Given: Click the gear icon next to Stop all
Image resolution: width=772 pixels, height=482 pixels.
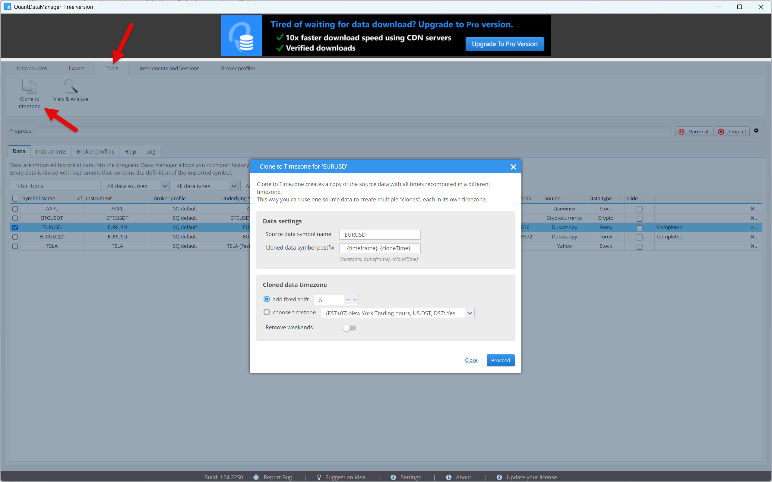Looking at the screenshot, I should [756, 131].
